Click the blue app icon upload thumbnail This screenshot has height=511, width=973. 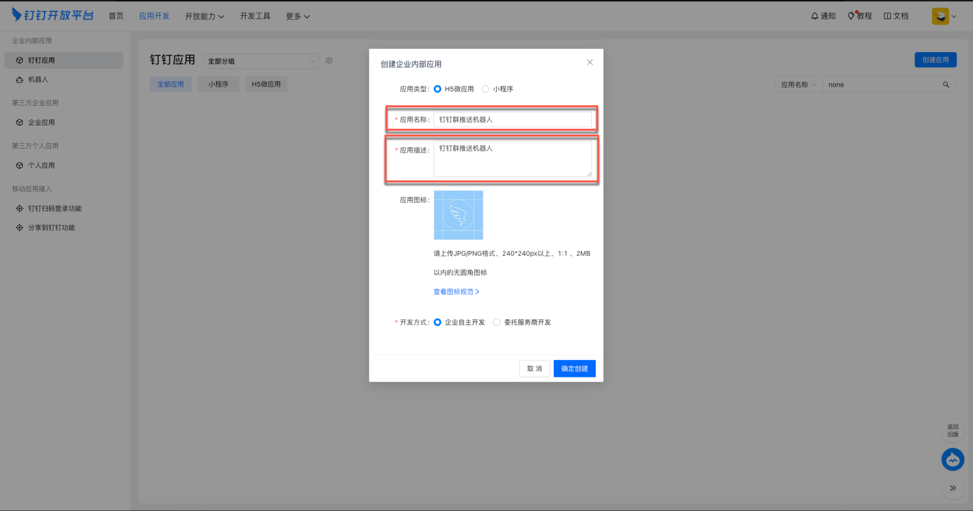pyautogui.click(x=458, y=215)
